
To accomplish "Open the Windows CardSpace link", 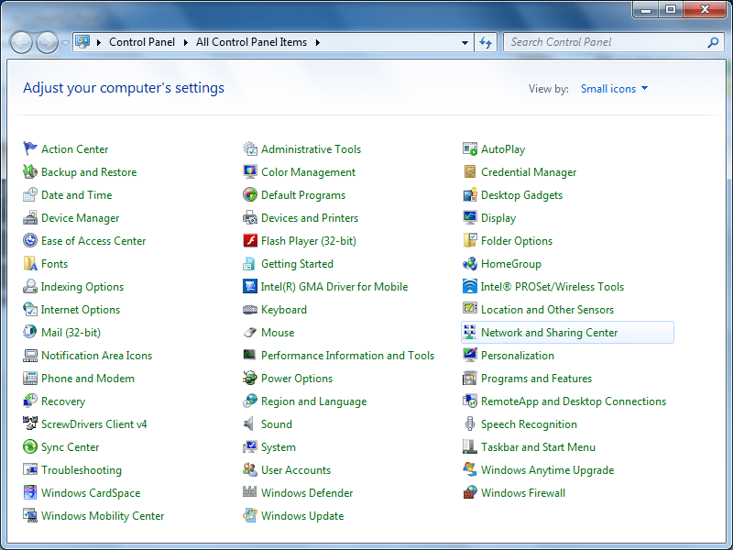I will click(x=91, y=492).
